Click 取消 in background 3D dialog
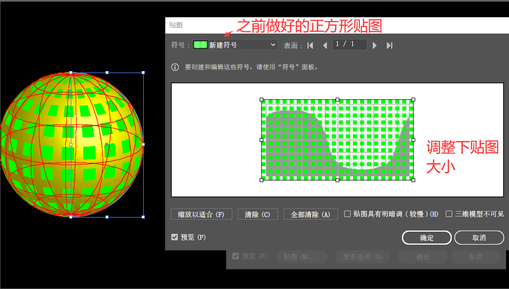509x289 pixels. point(475,257)
